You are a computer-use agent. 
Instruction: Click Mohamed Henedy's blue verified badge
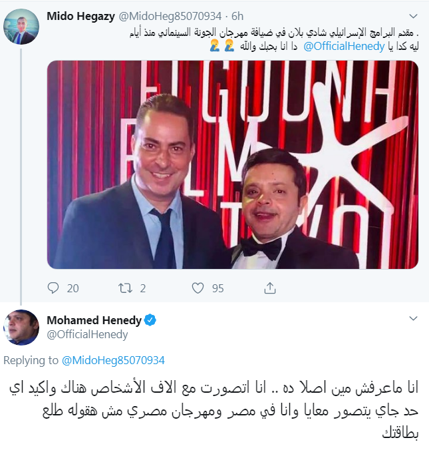click(150, 320)
